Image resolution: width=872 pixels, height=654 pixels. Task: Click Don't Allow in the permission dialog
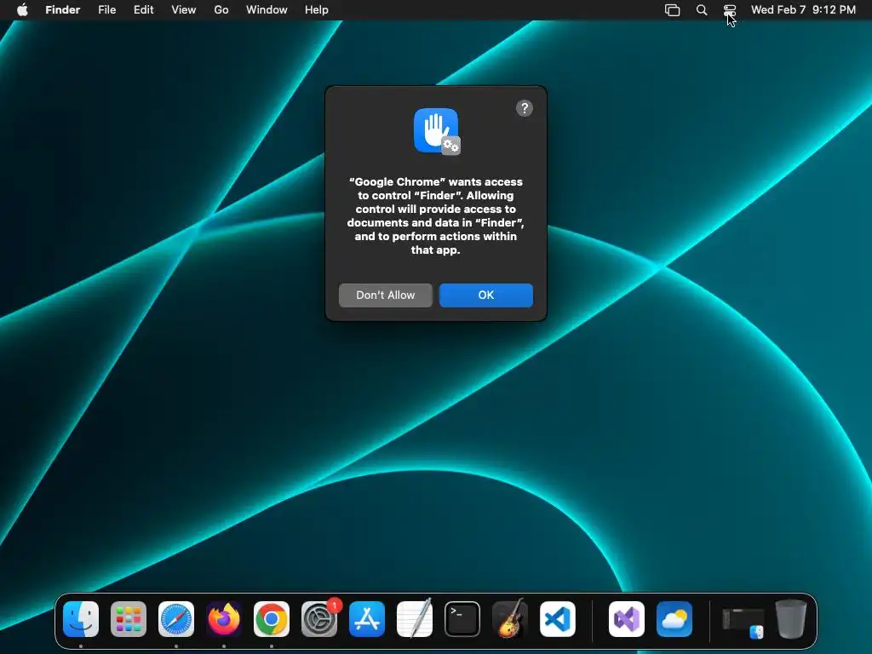[386, 295]
